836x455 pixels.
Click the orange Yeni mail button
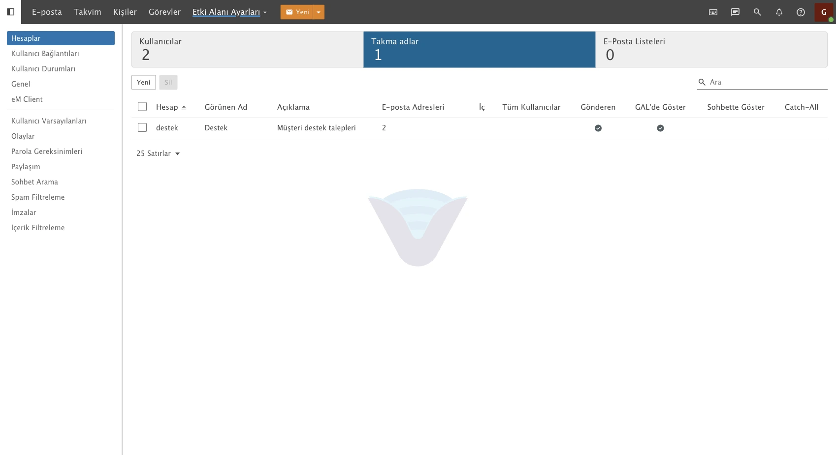coord(297,12)
